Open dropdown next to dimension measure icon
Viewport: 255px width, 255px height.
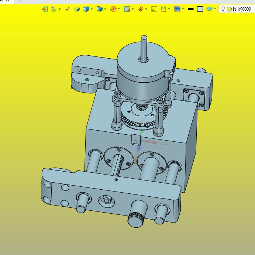click(x=169, y=9)
